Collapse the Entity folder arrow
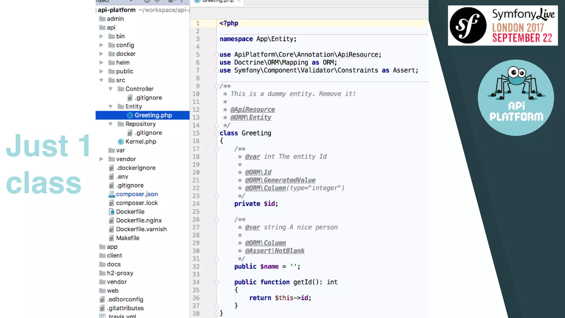The width and height of the screenshot is (565, 318). (x=111, y=107)
